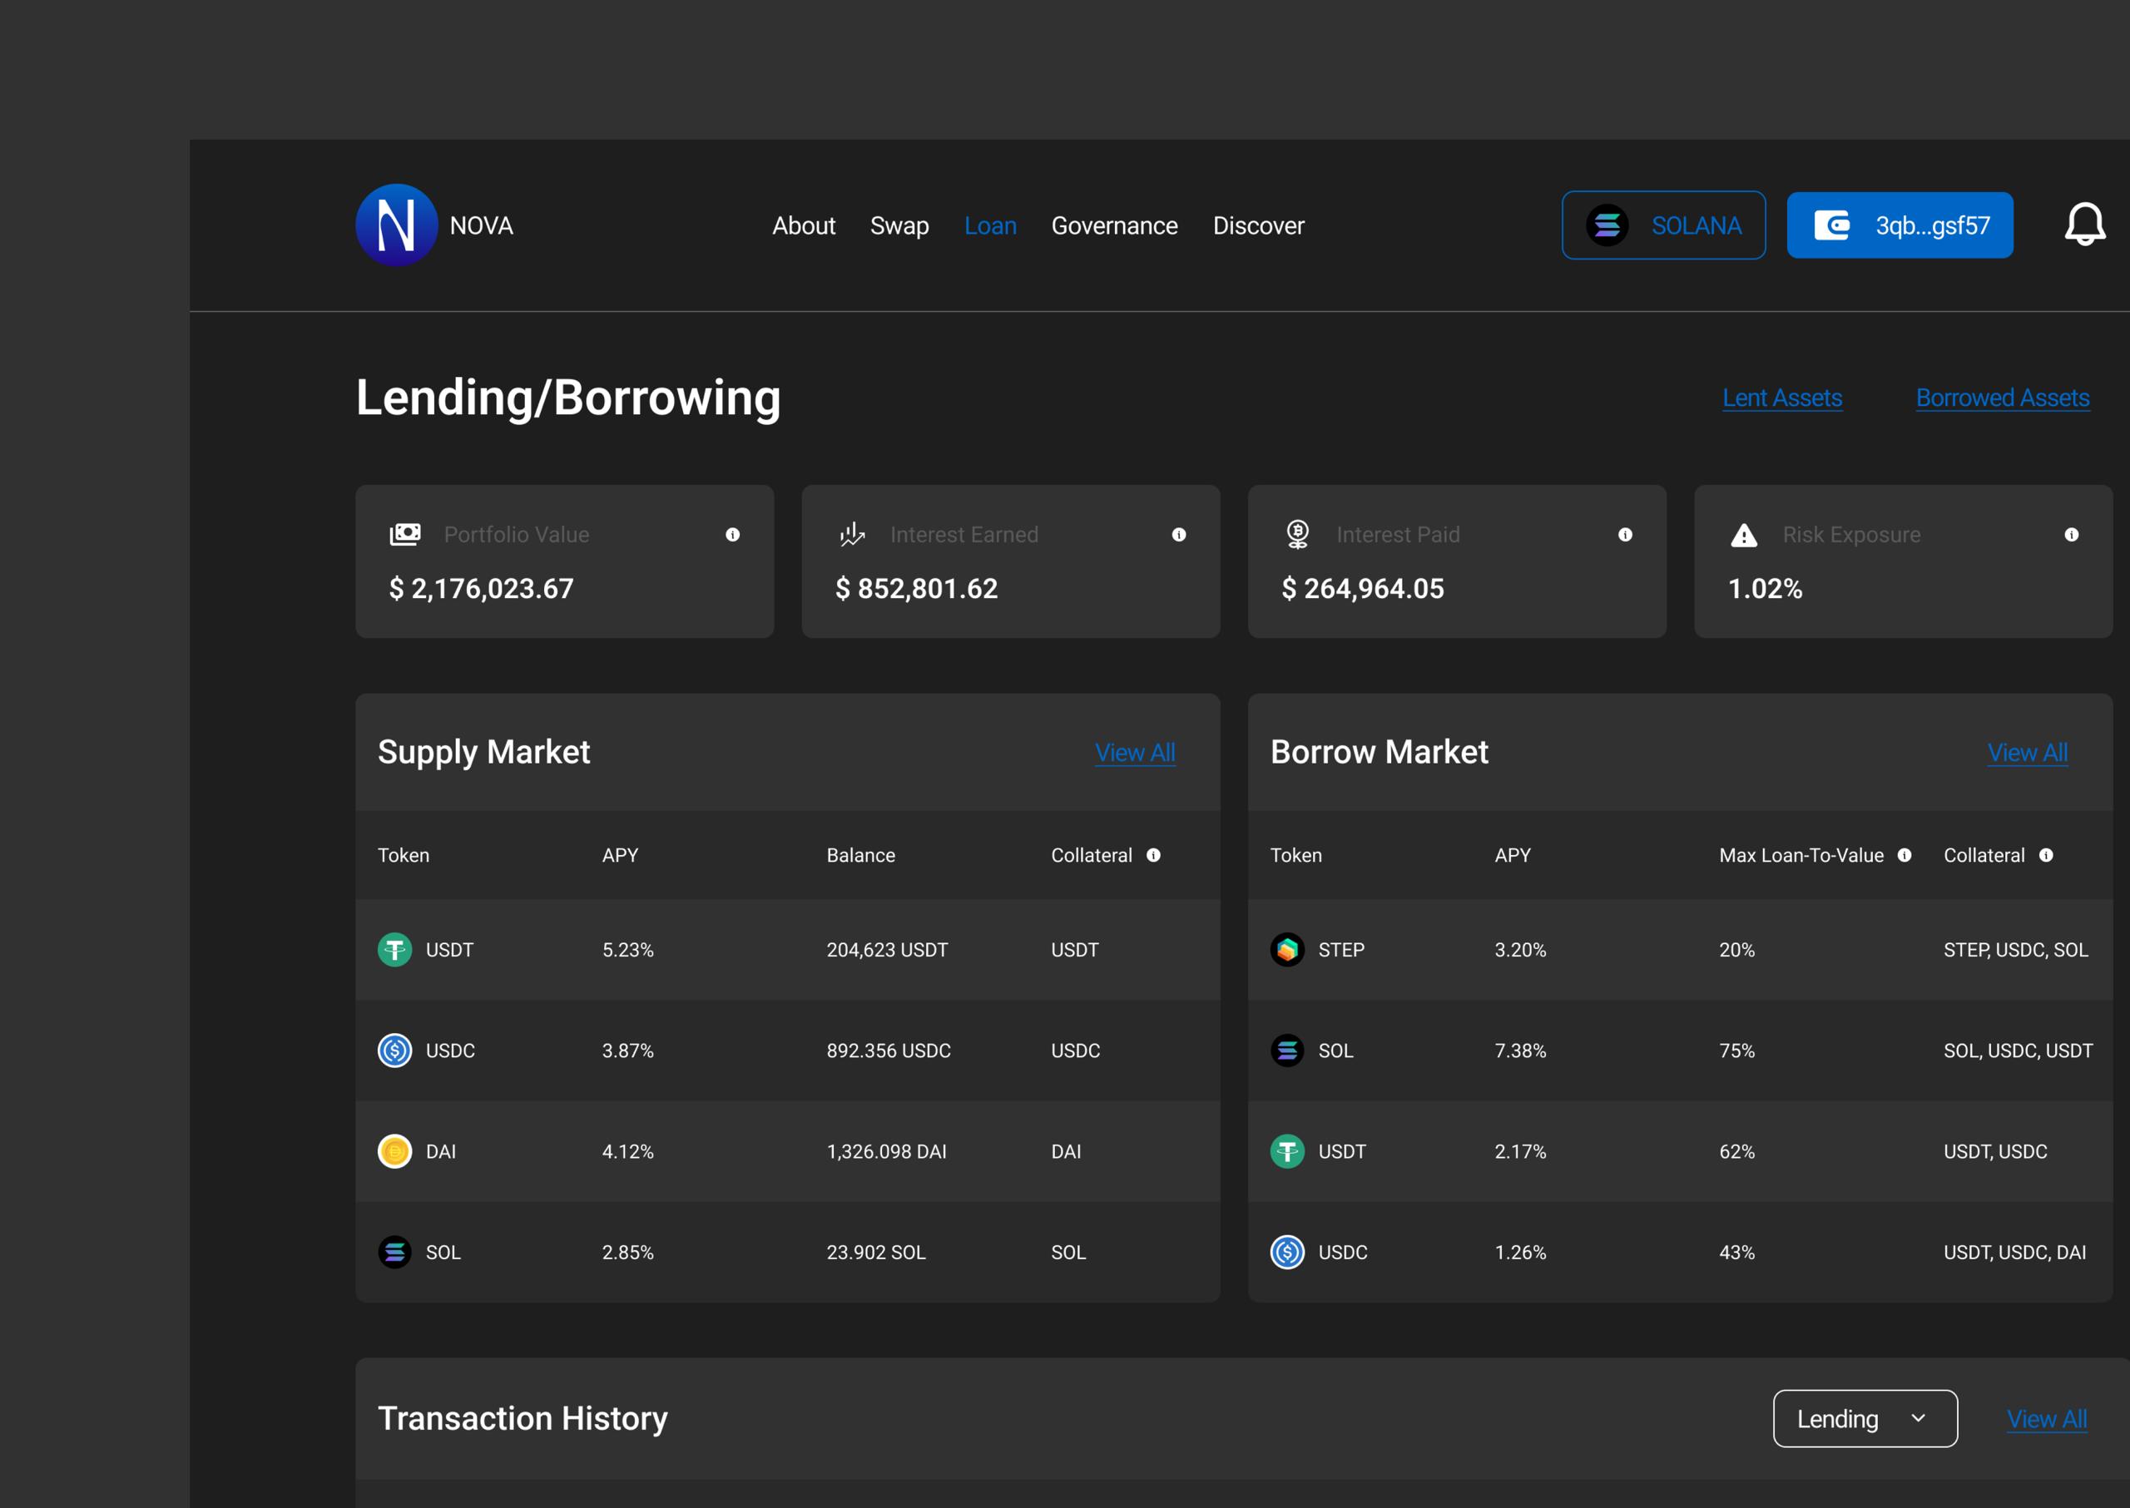The height and width of the screenshot is (1508, 2130).
Task: Open the Borrowed Assets link
Action: (x=2002, y=398)
